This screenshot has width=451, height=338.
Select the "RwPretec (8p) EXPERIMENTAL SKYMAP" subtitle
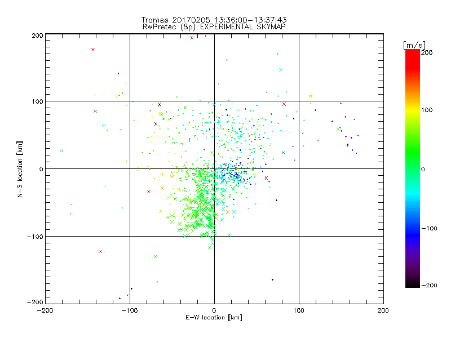214,26
